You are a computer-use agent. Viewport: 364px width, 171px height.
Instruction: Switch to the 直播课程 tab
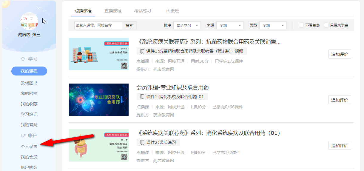[x=113, y=11]
